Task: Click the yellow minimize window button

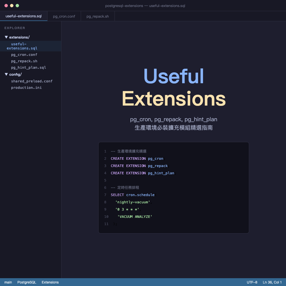Action: coord(12,6)
